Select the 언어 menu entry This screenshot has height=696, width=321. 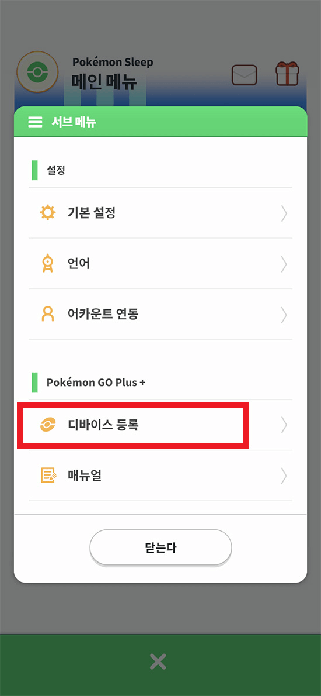pos(160,264)
